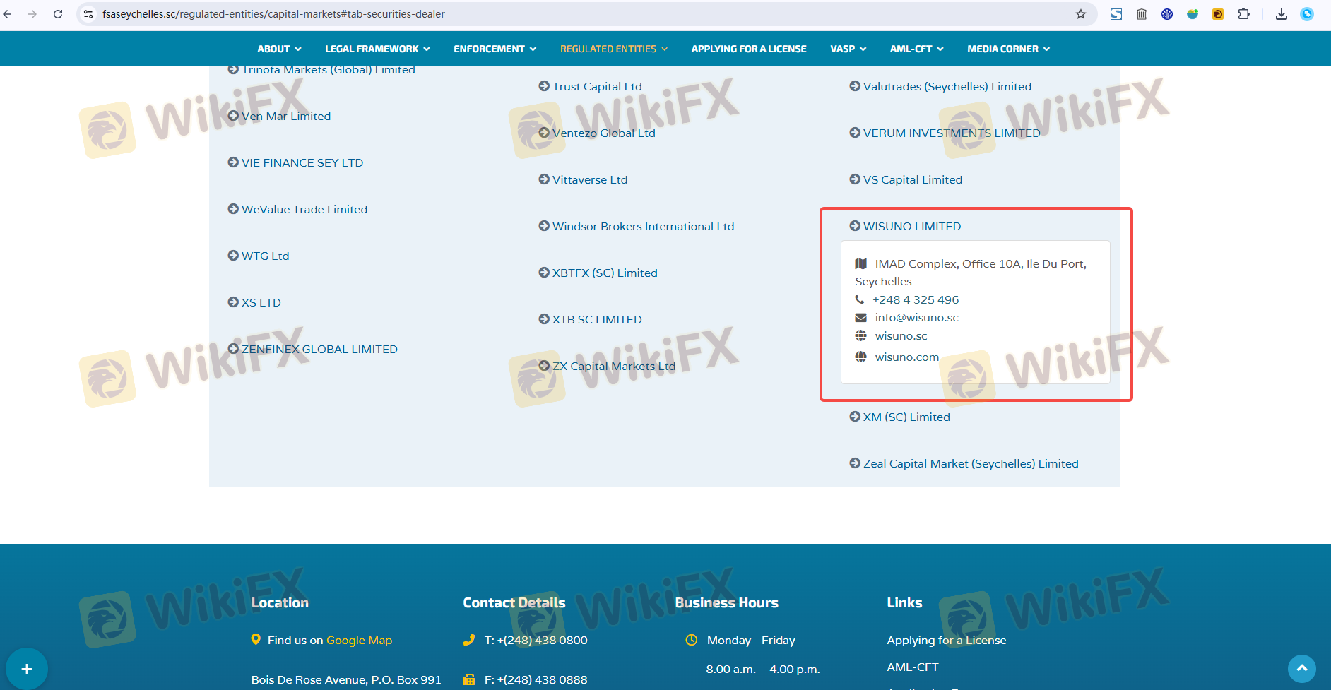
Task: Expand the LEGAL FRAMEWORK dropdown
Action: (377, 49)
